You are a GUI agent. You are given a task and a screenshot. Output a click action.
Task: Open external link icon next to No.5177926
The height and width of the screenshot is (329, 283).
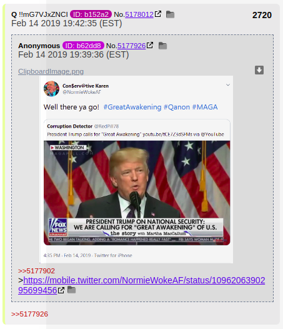pyautogui.click(x=150, y=45)
